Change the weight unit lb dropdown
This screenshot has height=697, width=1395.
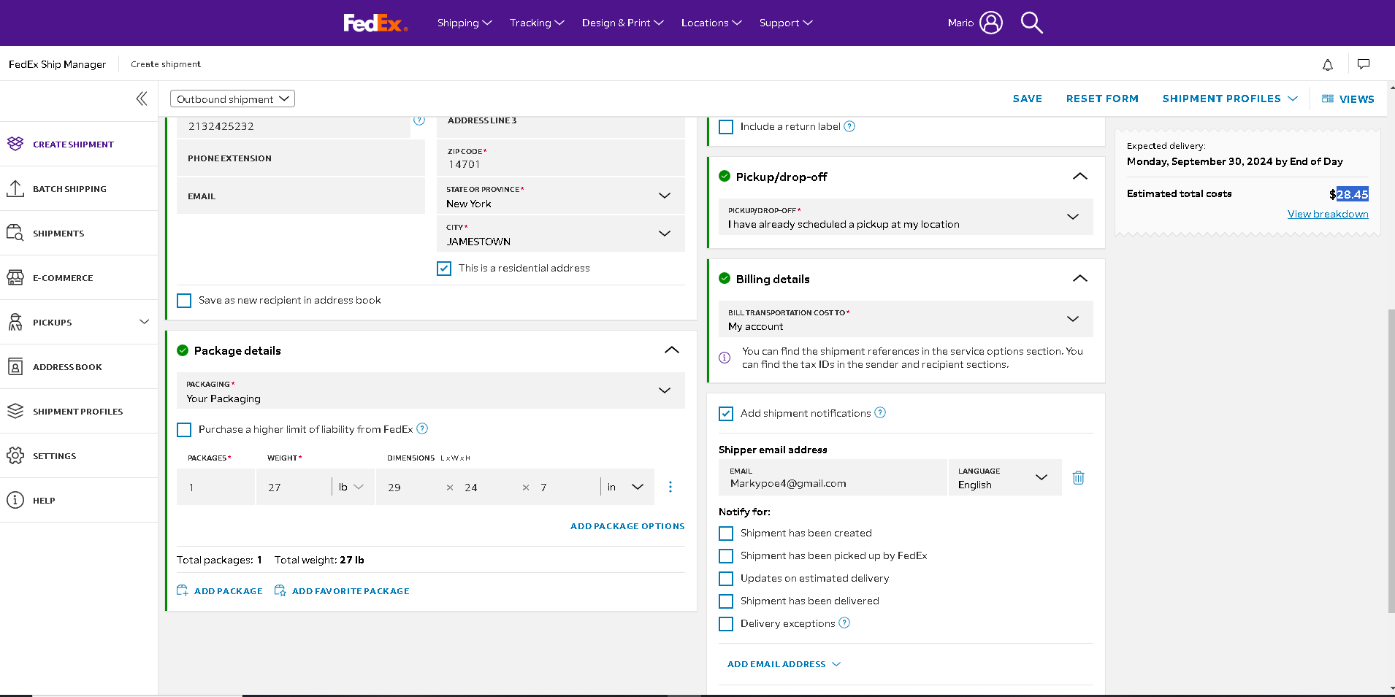pos(351,487)
